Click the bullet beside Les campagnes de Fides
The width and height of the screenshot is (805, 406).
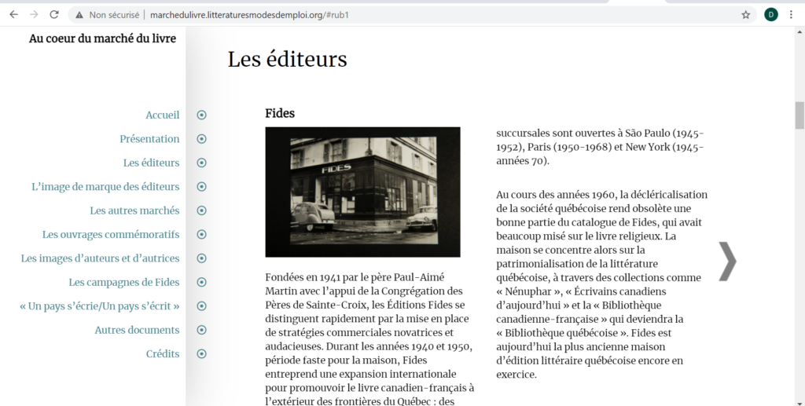(x=202, y=282)
